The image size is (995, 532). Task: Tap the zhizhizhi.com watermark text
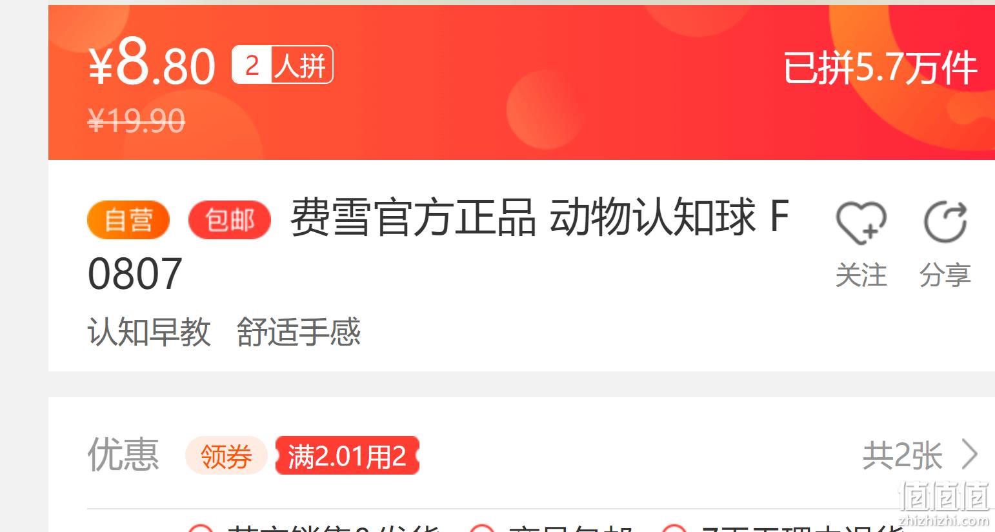click(944, 520)
